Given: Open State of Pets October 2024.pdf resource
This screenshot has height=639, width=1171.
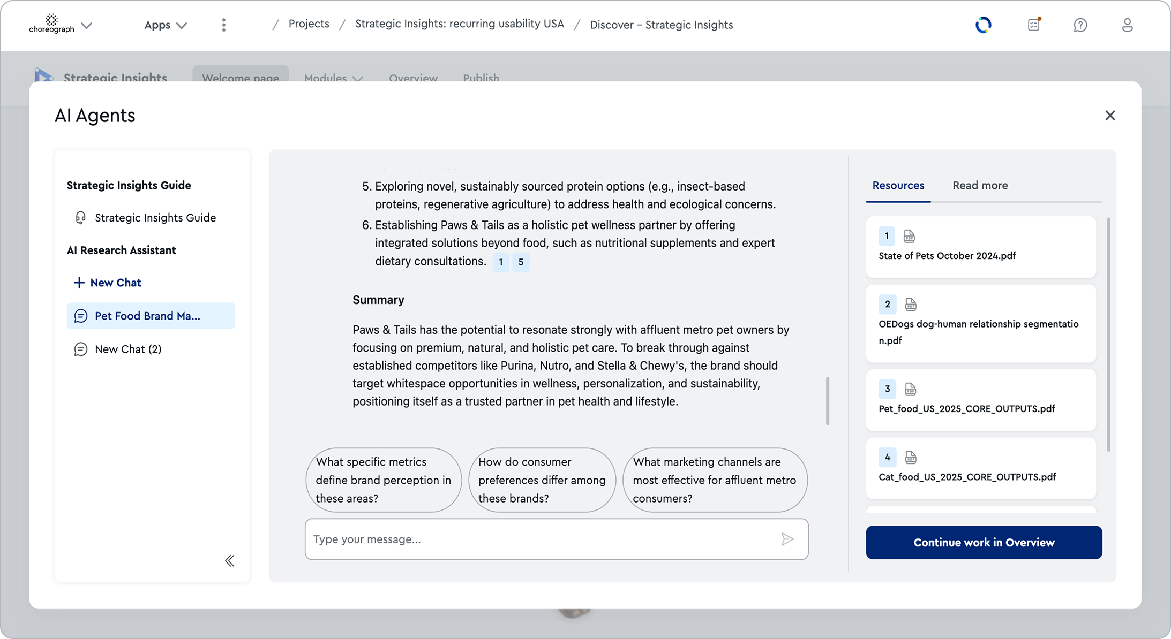Looking at the screenshot, I should [981, 247].
